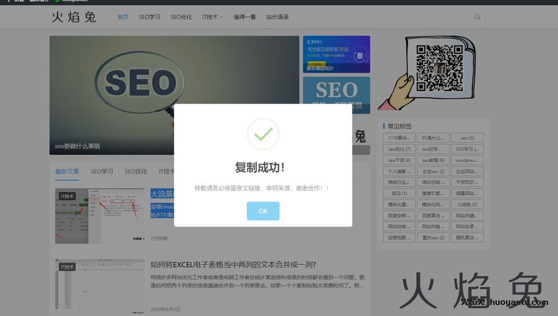
Task: Click tag 火焰兔 (2)
Action: click(468, 204)
